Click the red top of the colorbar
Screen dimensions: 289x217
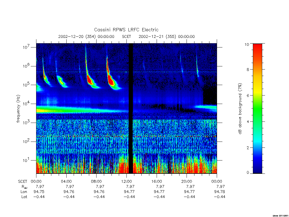point(257,48)
